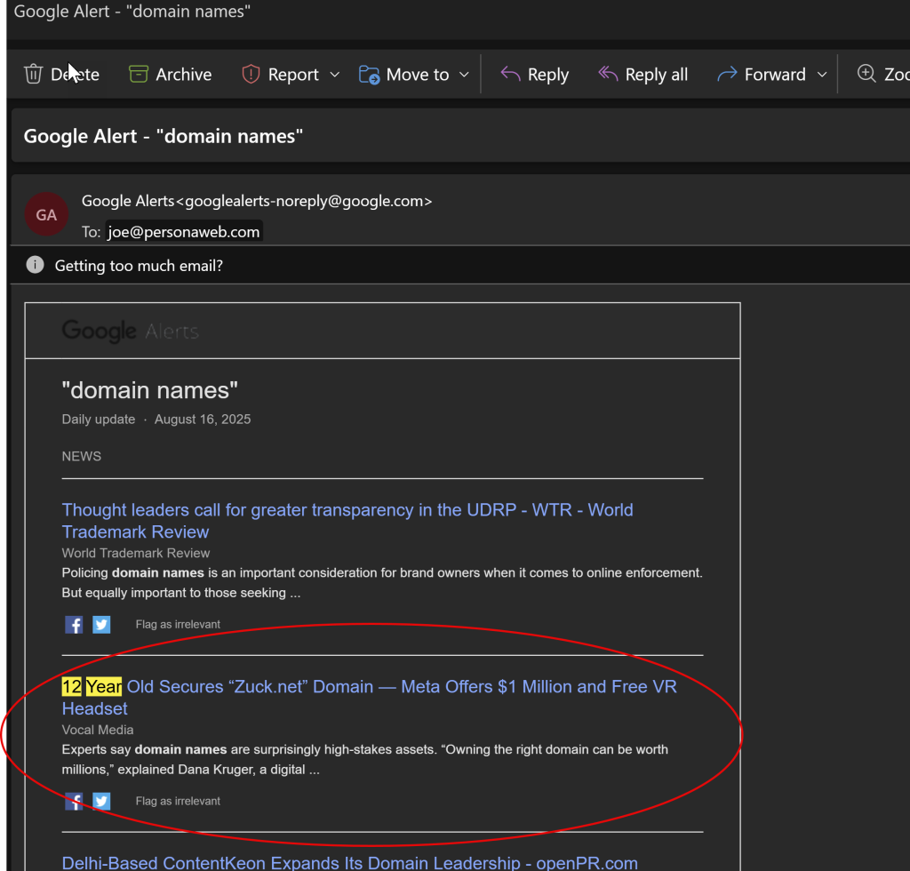
Task: Click the email subject heading Google Alert domain names
Action: coord(164,136)
